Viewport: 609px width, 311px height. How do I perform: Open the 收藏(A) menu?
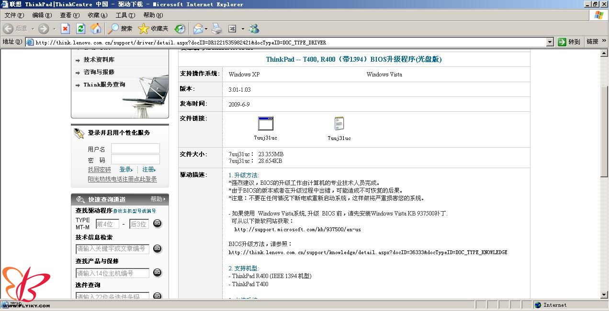click(x=98, y=15)
